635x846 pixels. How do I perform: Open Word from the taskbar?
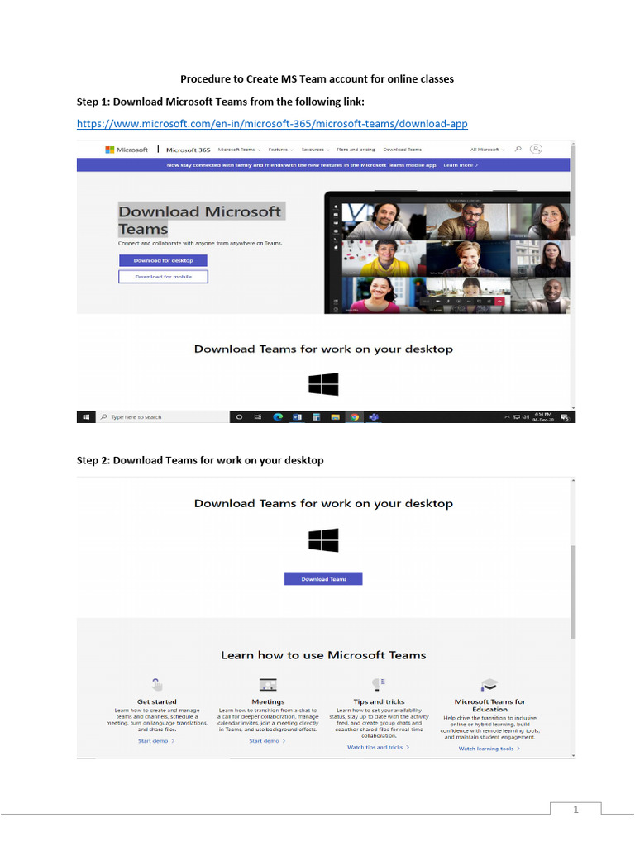pos(297,417)
